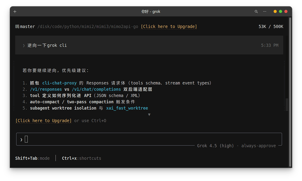Open the /v1/chat/completions link
This screenshot has width=302, height=181.
96,89
